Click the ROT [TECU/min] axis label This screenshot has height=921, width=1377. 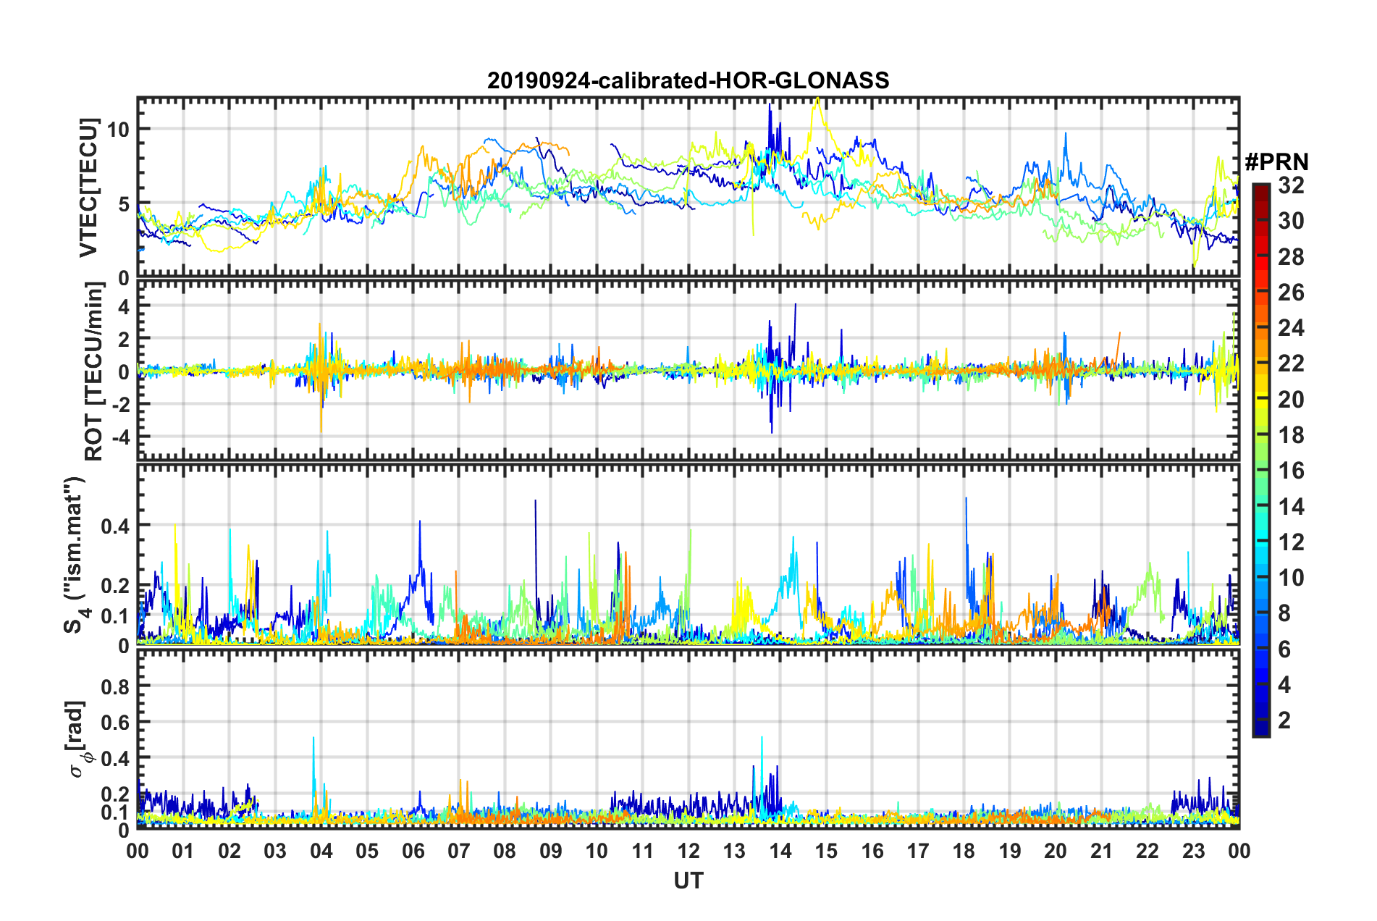click(94, 371)
